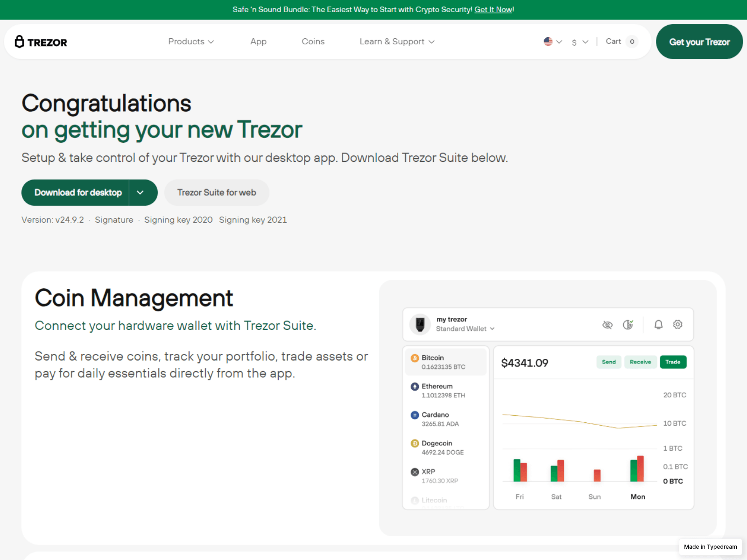
Task: Select the Mon label on chart
Action: [x=638, y=497]
